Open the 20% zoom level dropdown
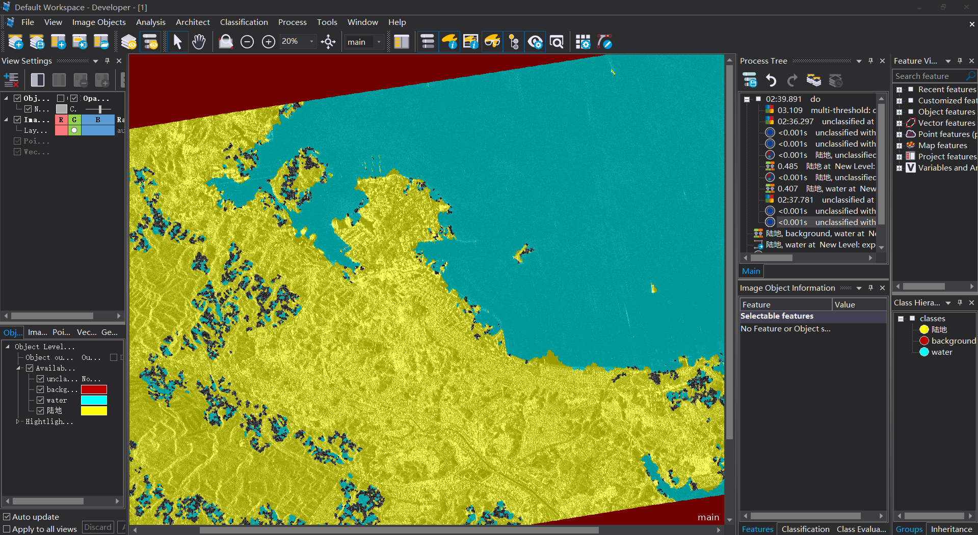978x535 pixels. [x=311, y=42]
